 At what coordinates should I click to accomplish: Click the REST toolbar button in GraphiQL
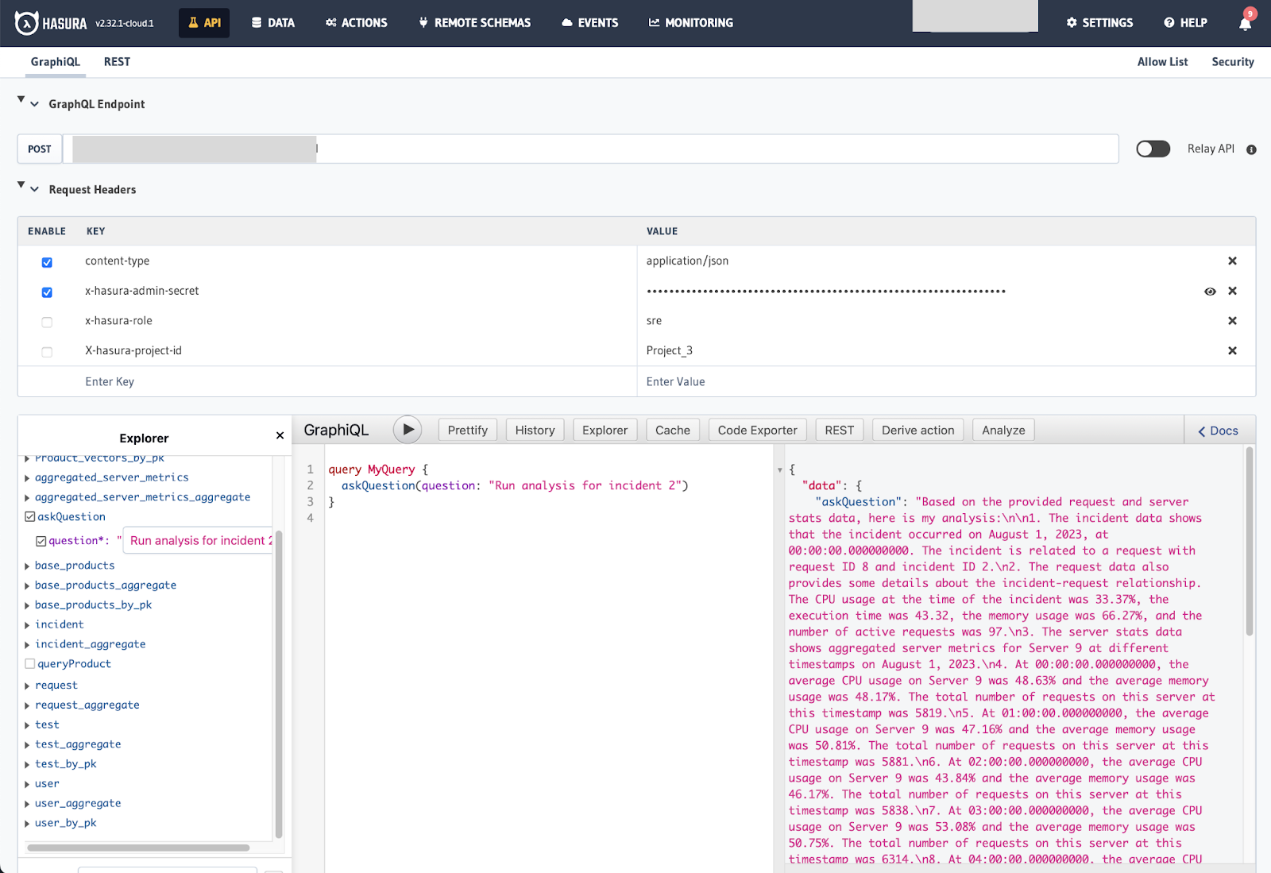(x=840, y=430)
